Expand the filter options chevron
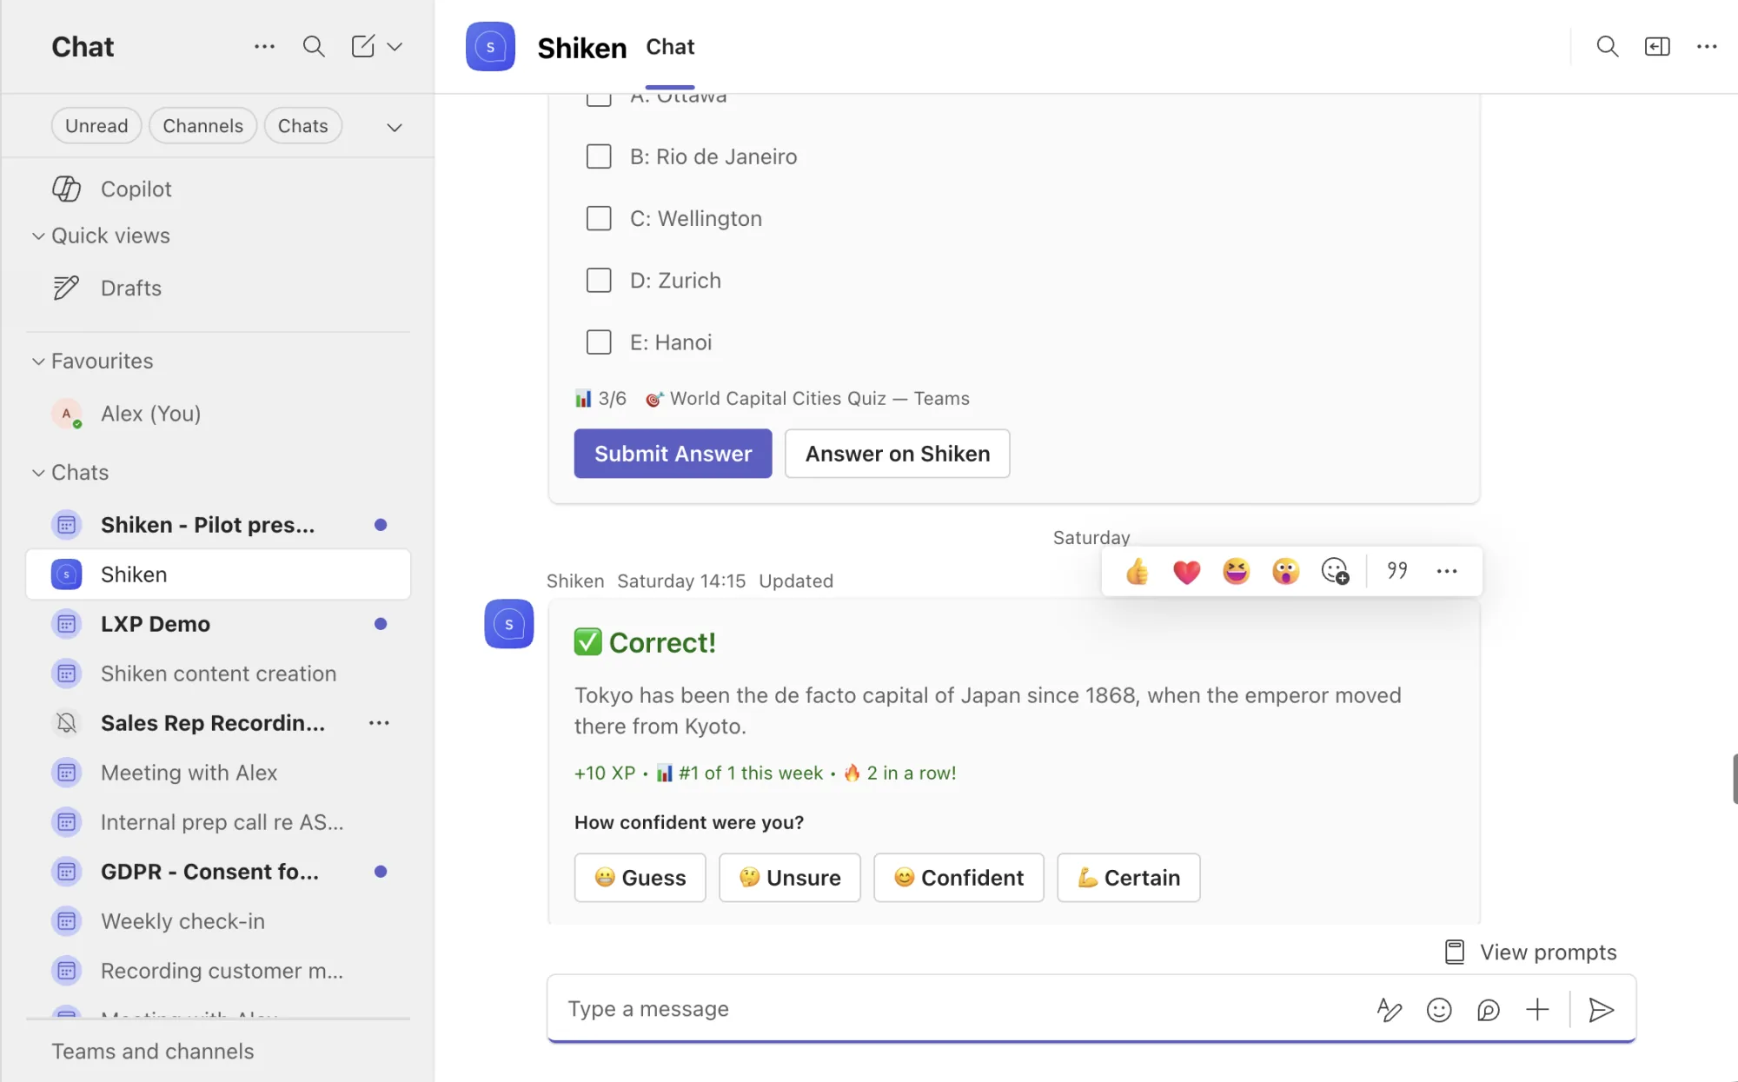This screenshot has height=1082, width=1738. [x=395, y=127]
